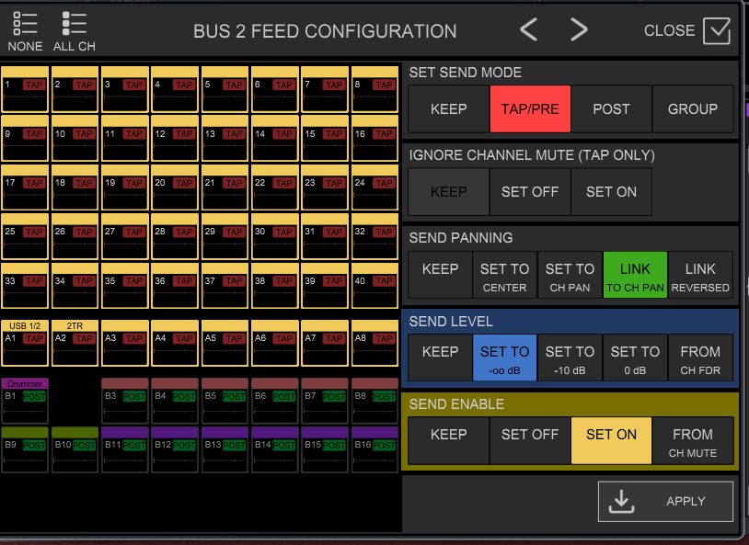Toggle channel 17 tile selection

25,187
